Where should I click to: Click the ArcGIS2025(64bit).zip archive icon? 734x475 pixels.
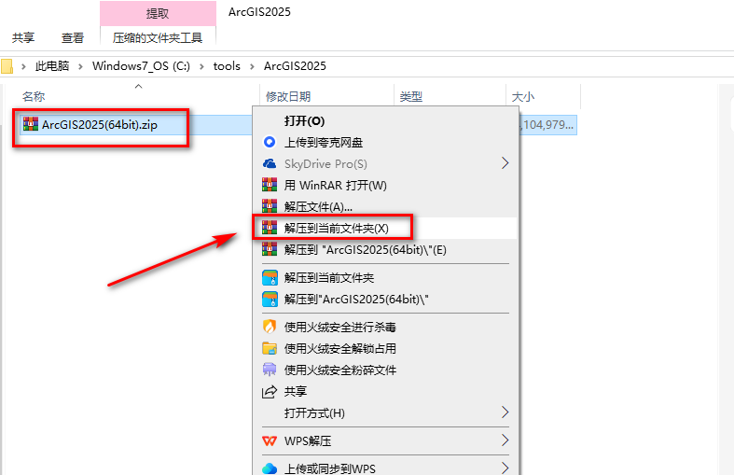click(31, 124)
